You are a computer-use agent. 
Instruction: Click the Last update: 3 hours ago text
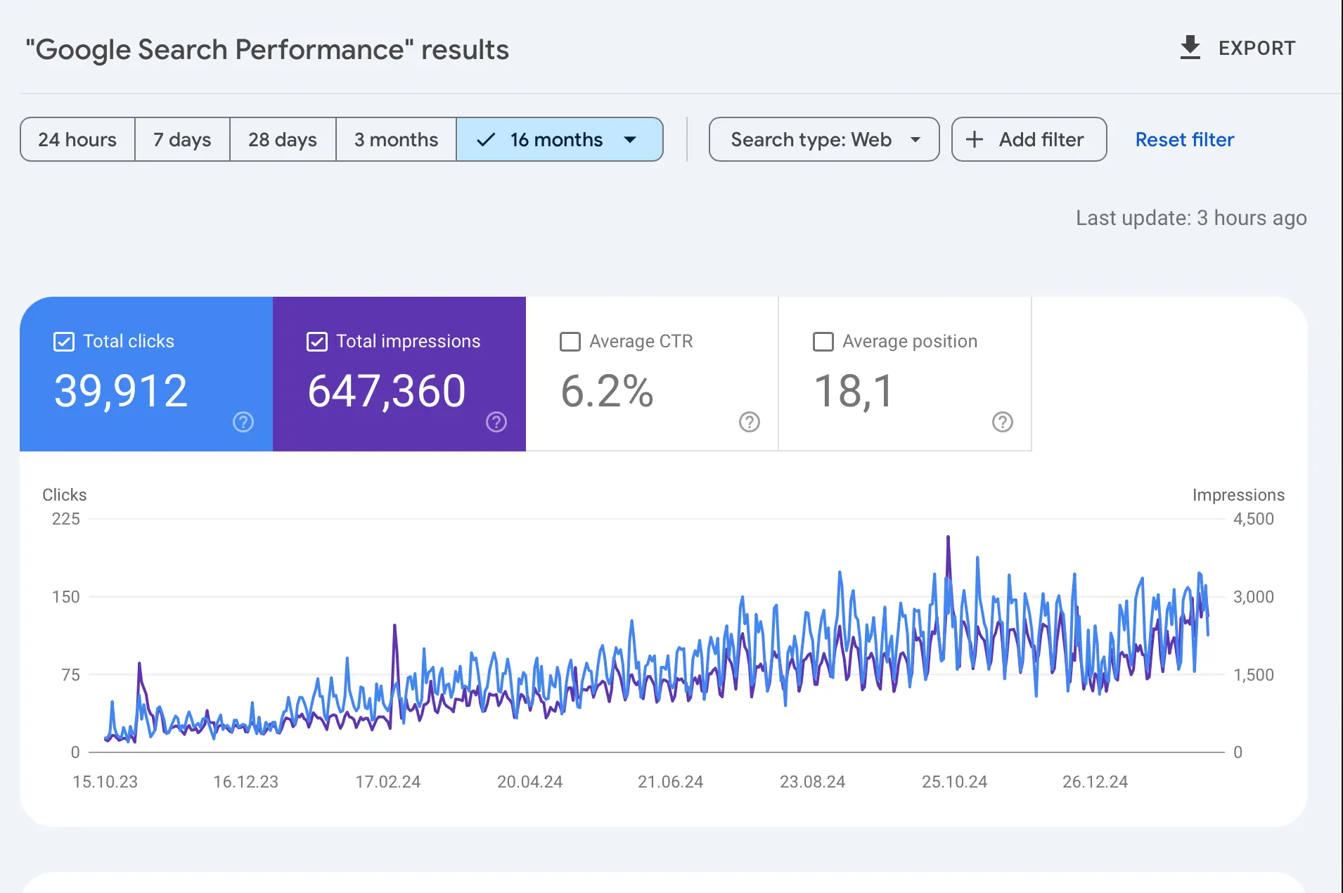(1191, 218)
